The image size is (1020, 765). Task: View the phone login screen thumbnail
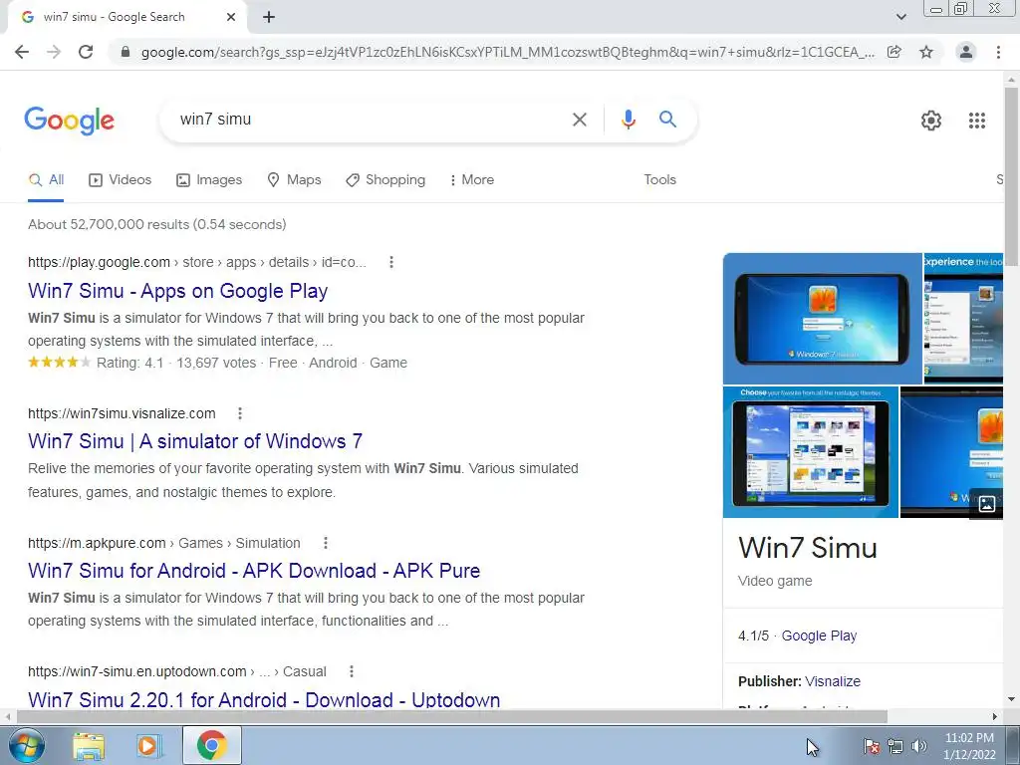tap(822, 318)
